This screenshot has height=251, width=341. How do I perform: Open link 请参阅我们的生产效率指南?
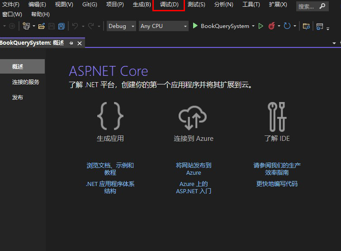[x=277, y=169]
